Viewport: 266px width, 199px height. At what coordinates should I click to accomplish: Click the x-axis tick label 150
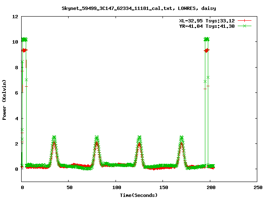tap(164, 187)
